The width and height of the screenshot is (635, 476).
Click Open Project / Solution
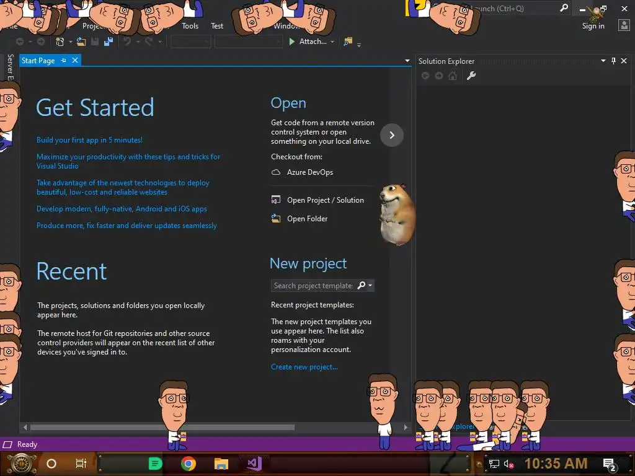click(x=317, y=200)
